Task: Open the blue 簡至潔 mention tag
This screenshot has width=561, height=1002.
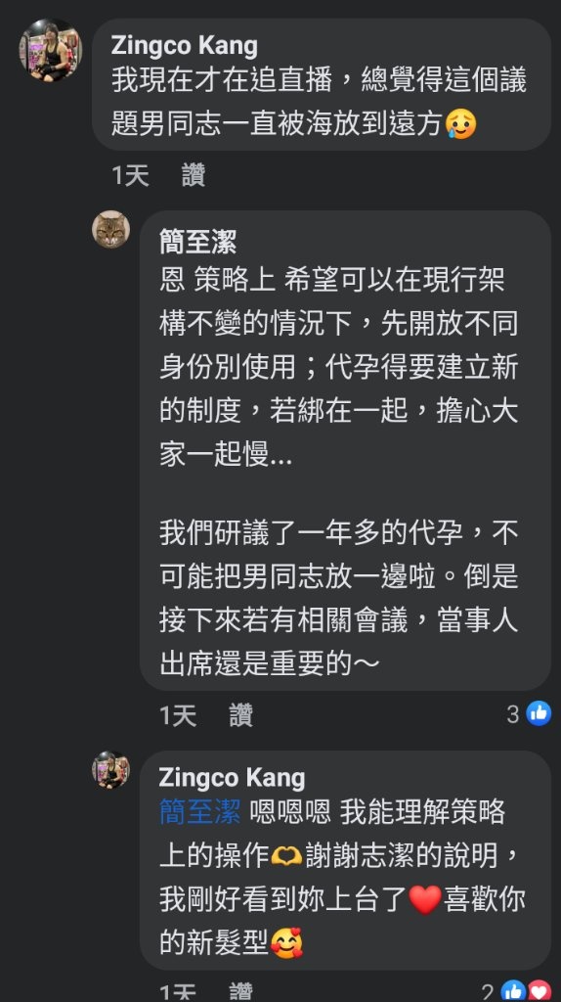Action: coord(199,812)
